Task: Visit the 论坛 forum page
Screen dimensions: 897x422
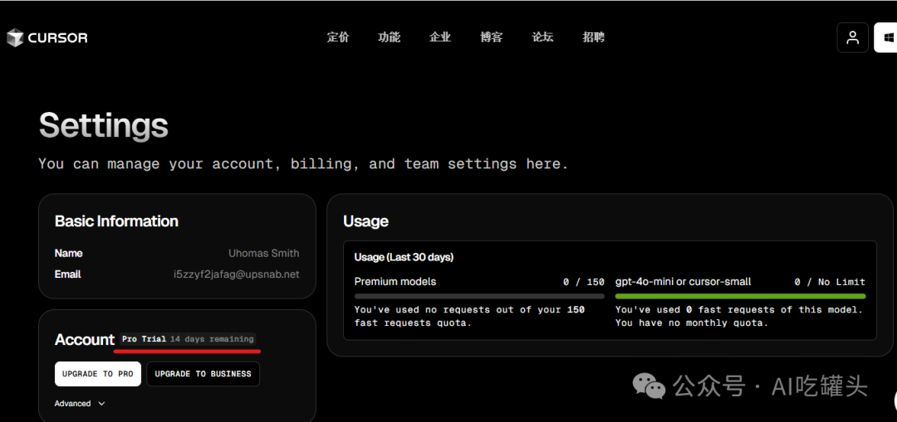Action: pos(542,37)
